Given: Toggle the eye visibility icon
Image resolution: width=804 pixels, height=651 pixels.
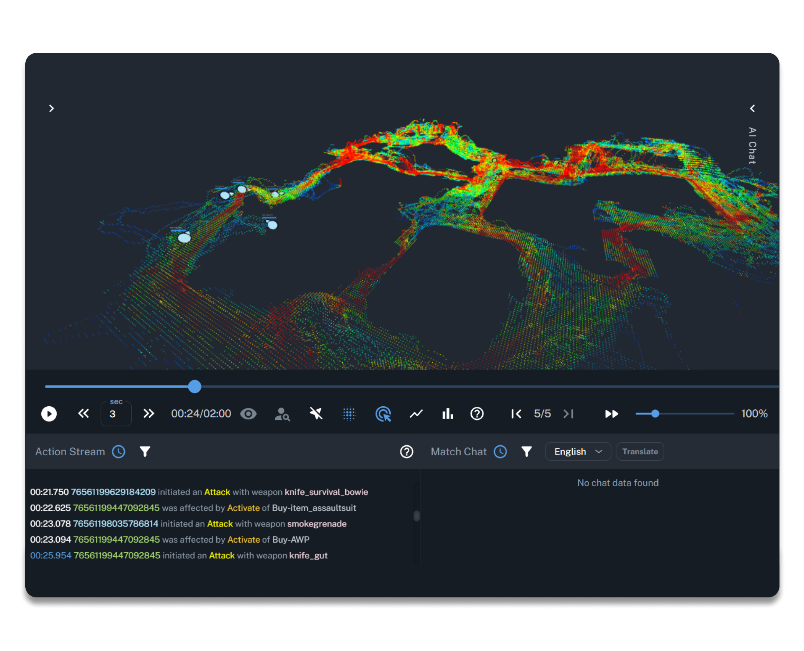Looking at the screenshot, I should pos(248,414).
